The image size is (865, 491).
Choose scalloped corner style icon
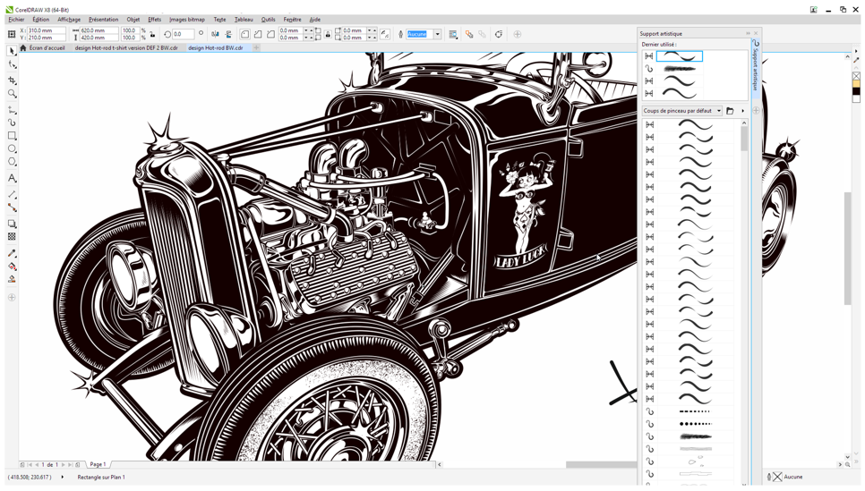pos(258,34)
